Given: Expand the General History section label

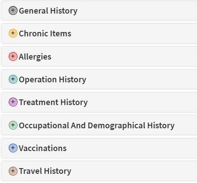Looking at the screenshot, I should point(48,11).
